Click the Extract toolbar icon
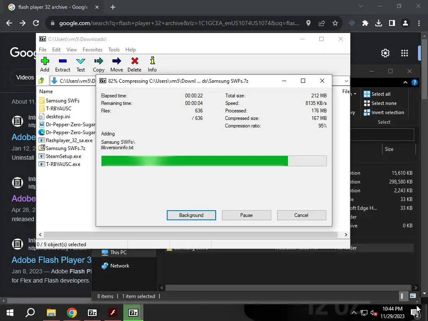 (63, 64)
